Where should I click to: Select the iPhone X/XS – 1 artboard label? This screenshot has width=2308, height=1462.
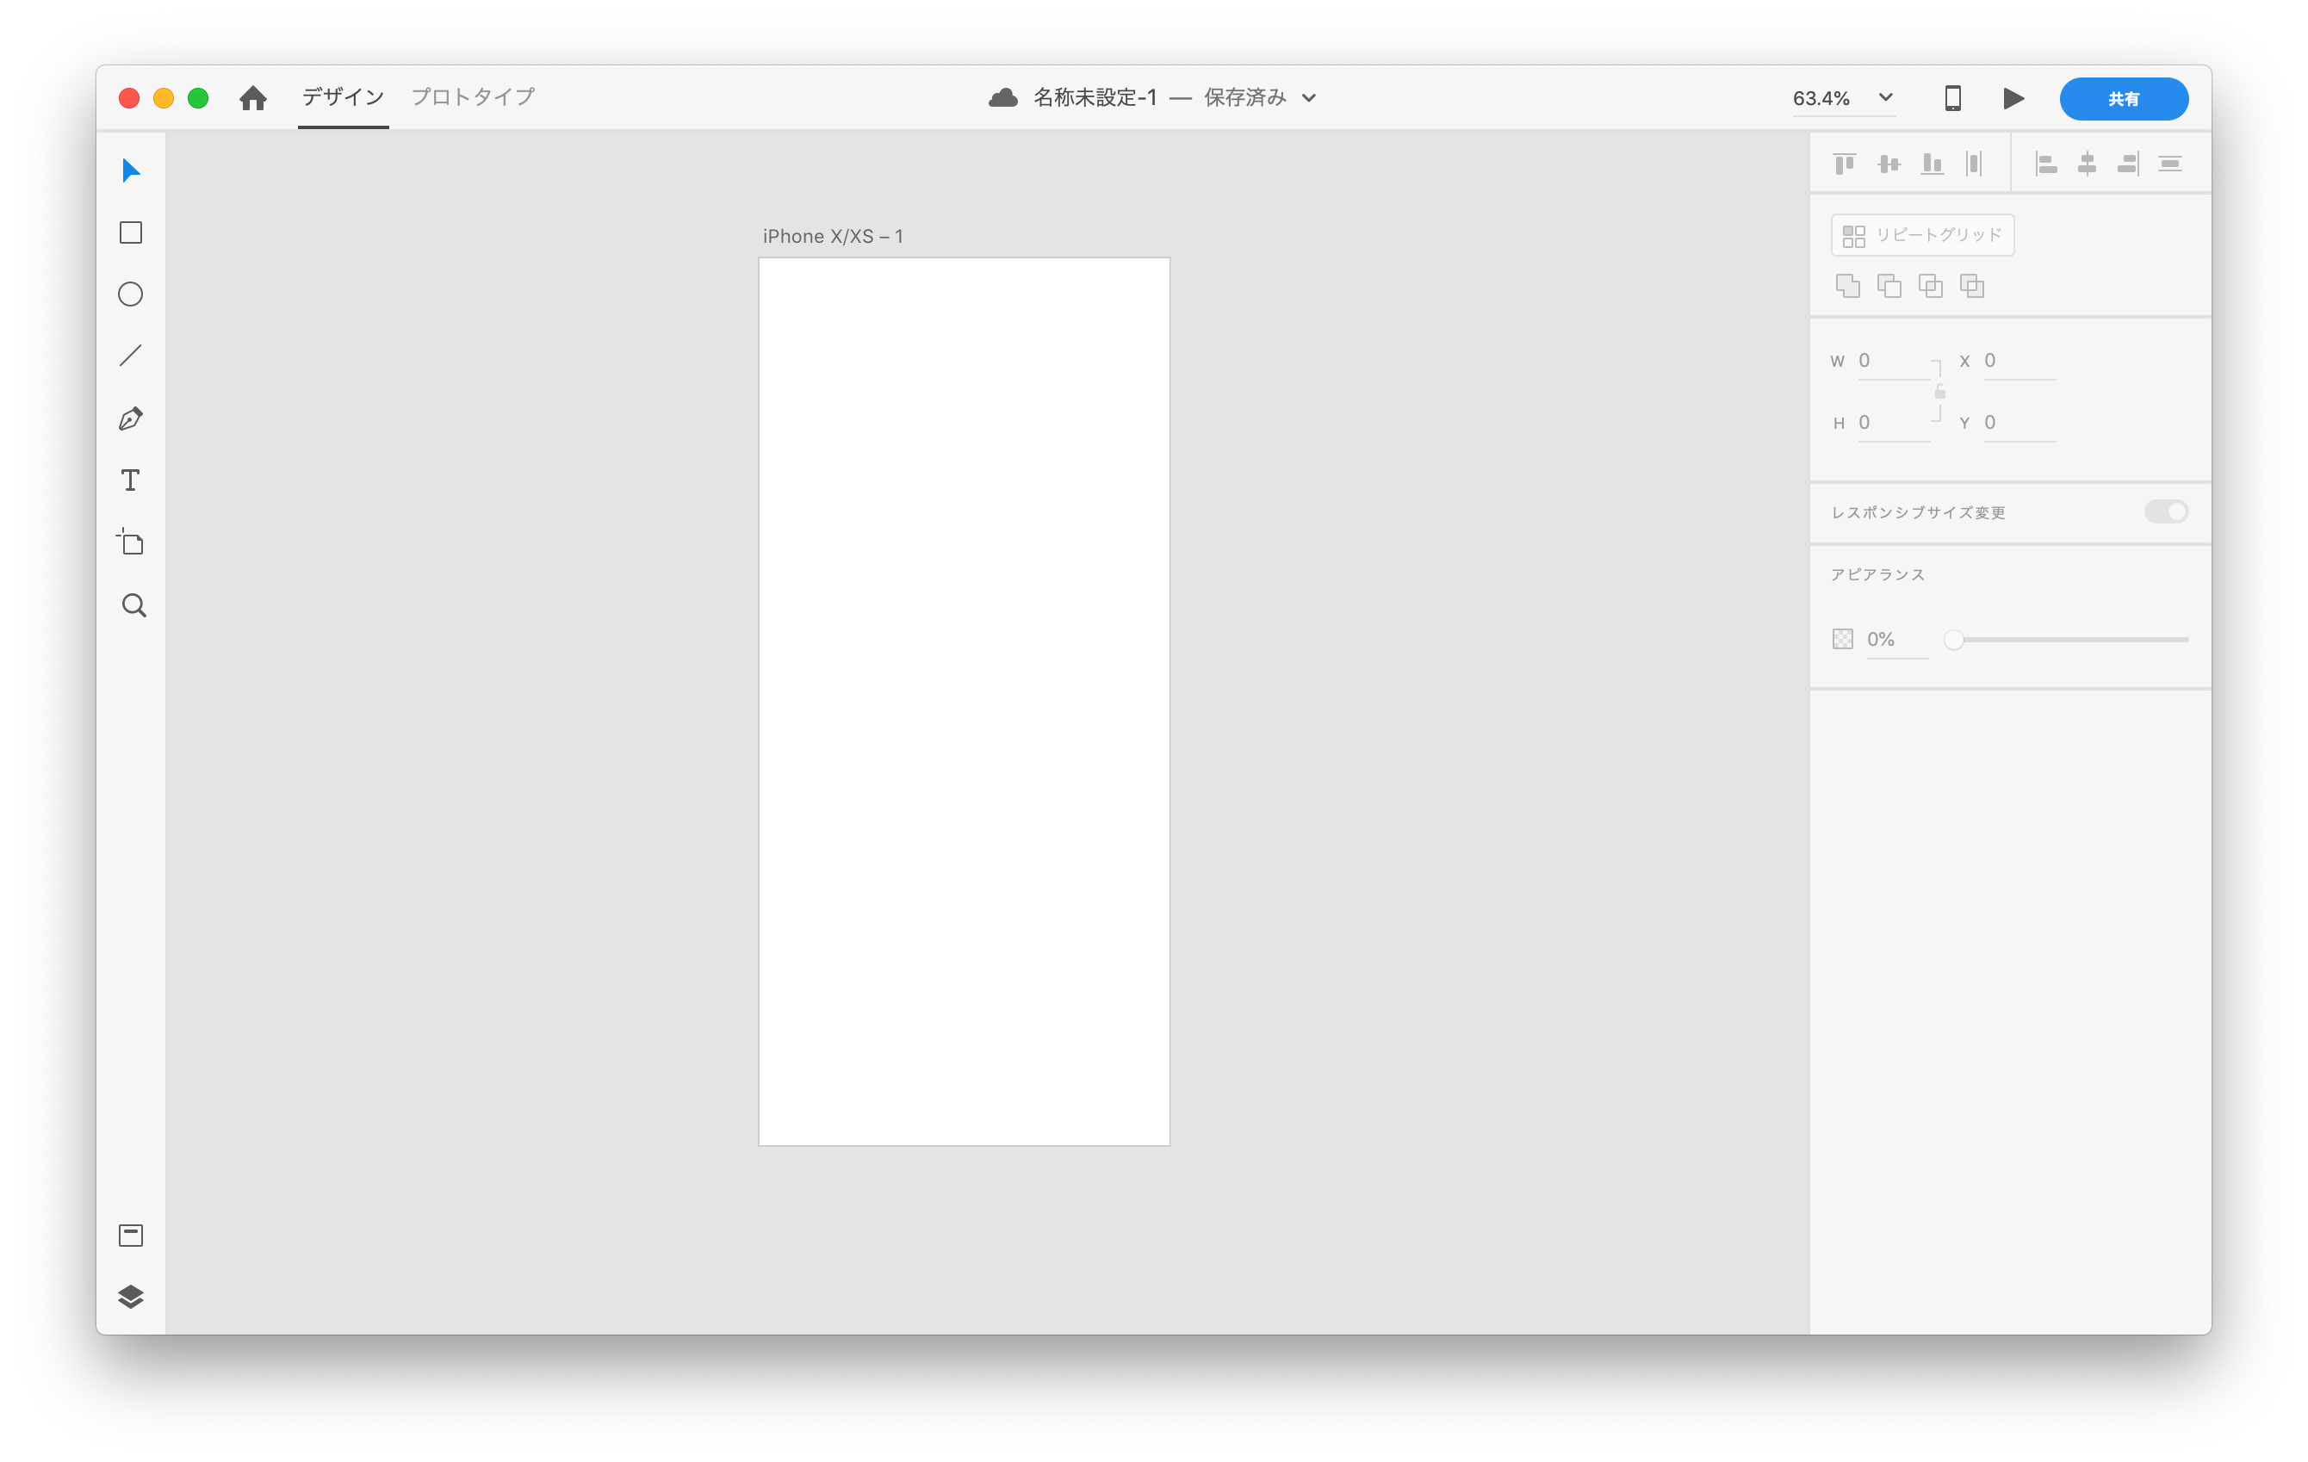[x=833, y=237]
